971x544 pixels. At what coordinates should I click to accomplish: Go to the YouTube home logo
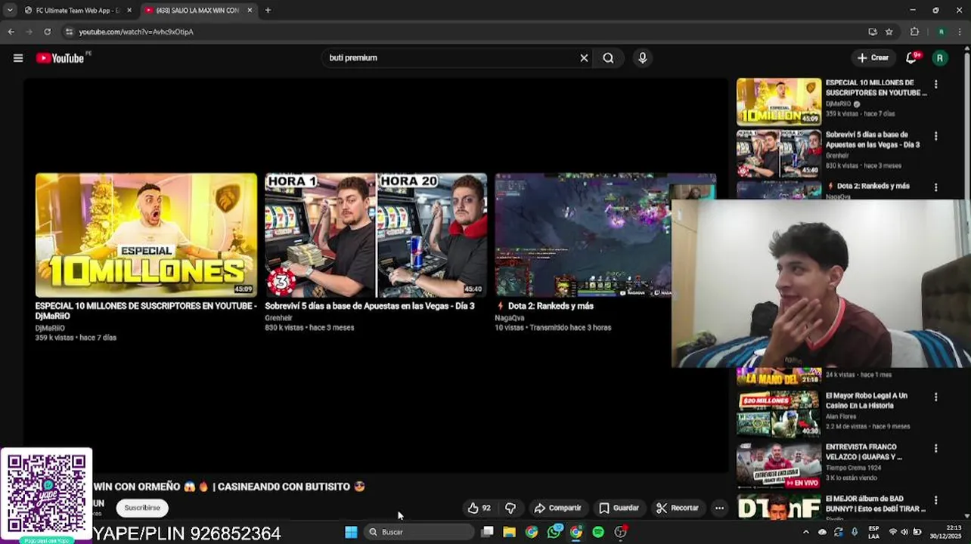point(60,58)
